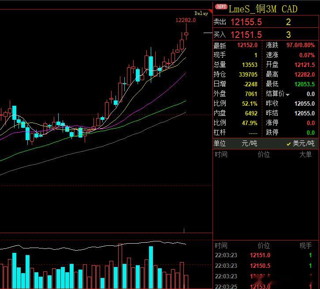Screen dimensions: 320x289
Task: Click the 最新 value 12152.0
Action: point(247,45)
